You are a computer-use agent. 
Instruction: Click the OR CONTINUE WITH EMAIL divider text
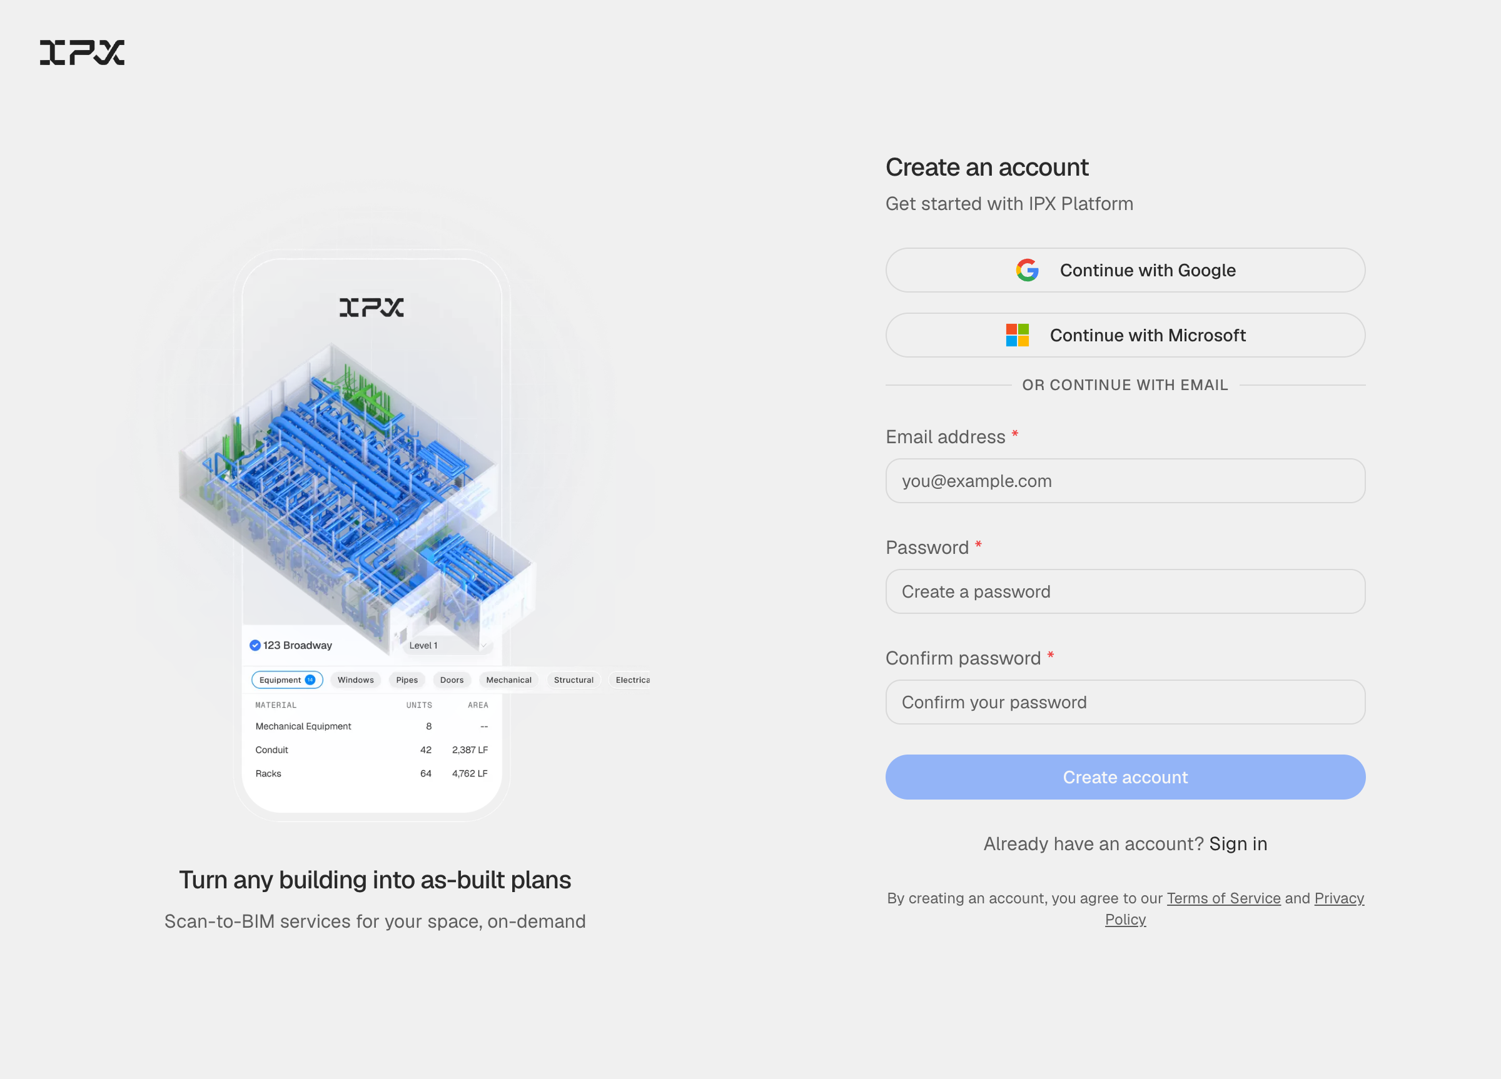click(x=1125, y=385)
